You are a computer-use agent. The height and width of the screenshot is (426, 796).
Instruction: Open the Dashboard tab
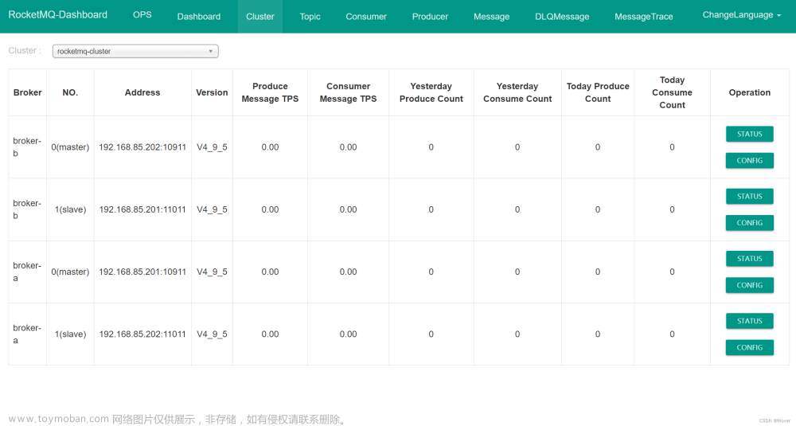198,16
